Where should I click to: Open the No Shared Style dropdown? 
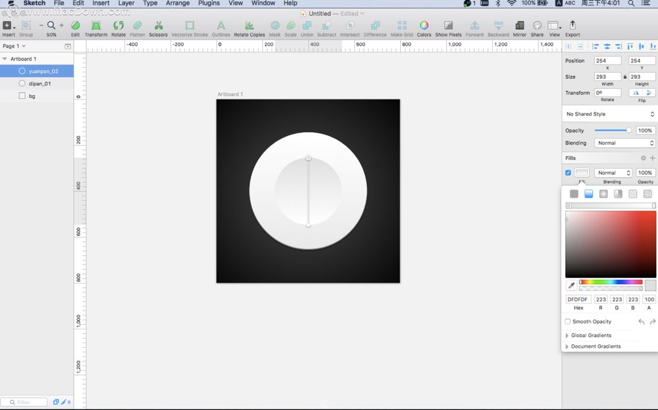point(610,114)
